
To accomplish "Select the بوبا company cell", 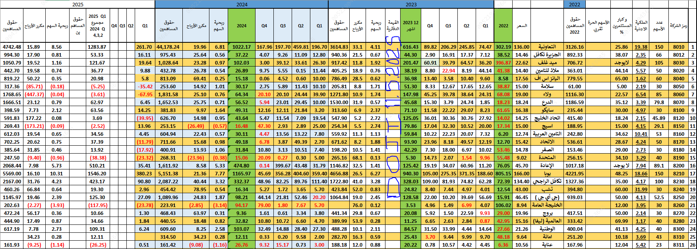I will tap(547, 173).
